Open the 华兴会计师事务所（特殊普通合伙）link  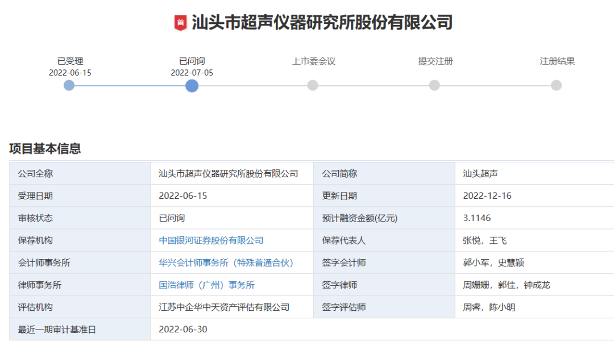tap(226, 262)
